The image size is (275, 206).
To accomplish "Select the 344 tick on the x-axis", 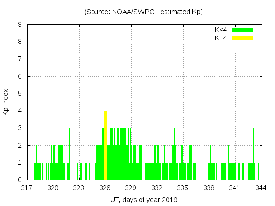I will tap(261, 188).
